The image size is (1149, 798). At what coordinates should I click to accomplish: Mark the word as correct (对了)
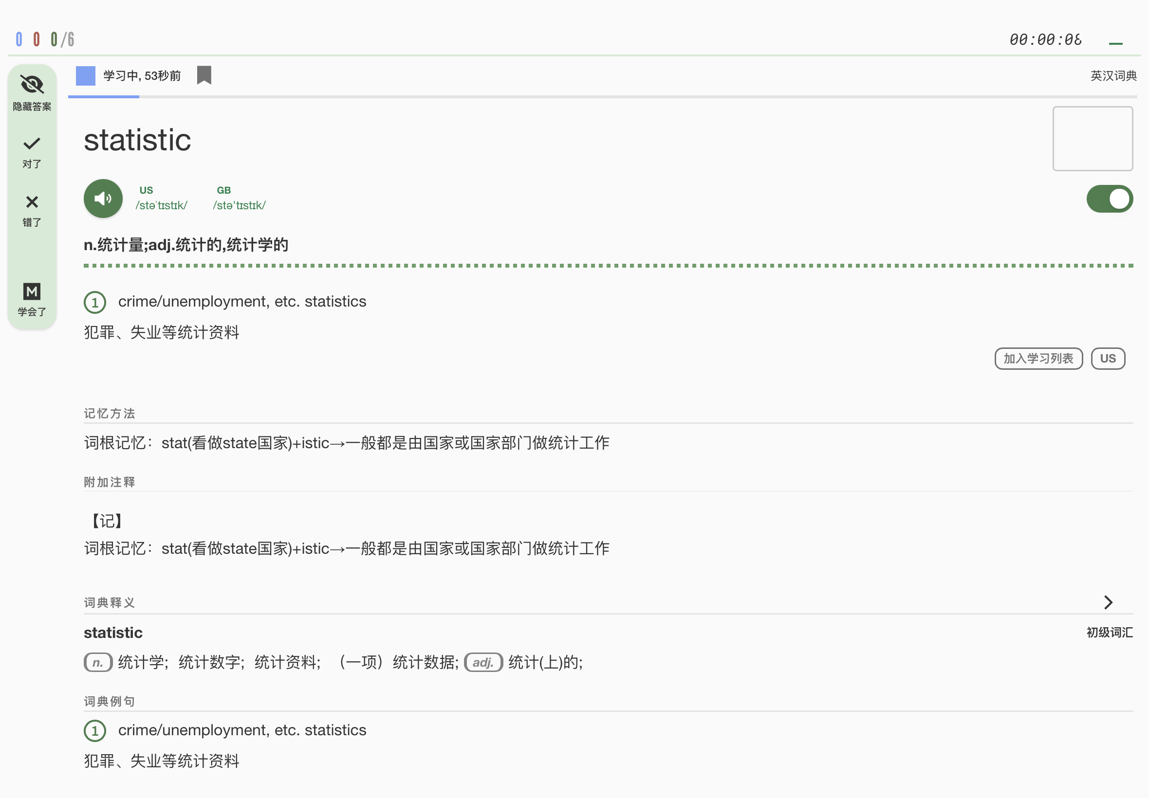[32, 152]
